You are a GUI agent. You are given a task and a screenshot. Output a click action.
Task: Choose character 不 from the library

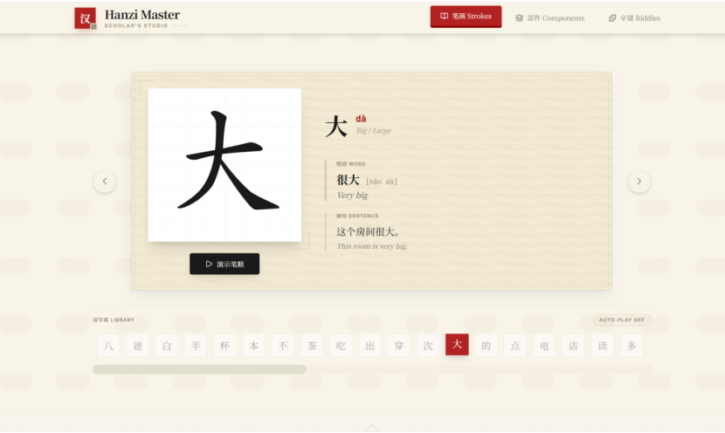point(283,346)
